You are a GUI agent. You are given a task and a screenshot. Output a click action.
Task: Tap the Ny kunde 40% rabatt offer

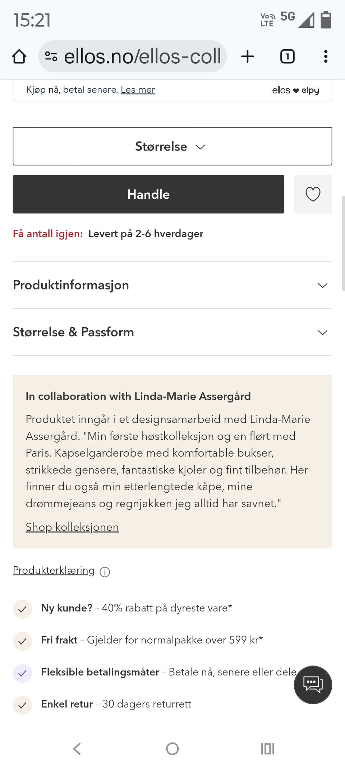tap(137, 608)
